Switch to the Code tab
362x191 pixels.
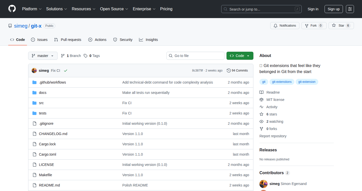18,40
